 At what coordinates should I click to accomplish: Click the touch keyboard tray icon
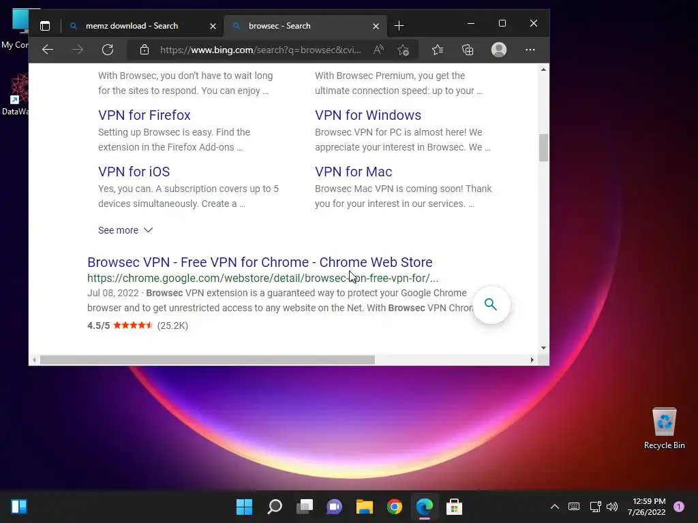click(574, 507)
